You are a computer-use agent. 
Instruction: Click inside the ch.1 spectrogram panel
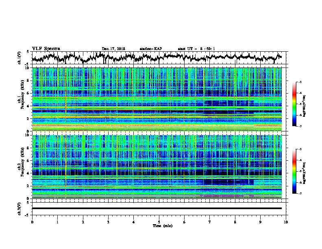click(x=157, y=99)
